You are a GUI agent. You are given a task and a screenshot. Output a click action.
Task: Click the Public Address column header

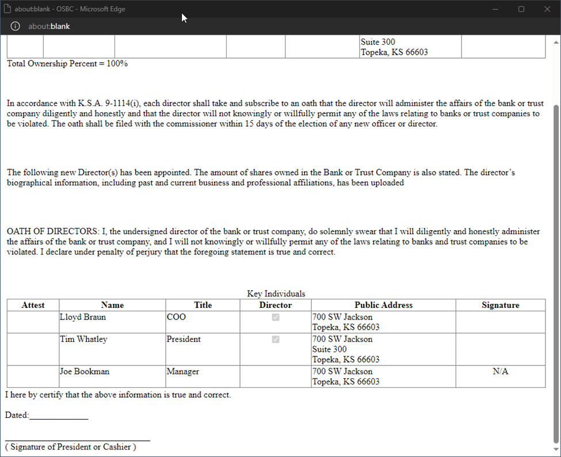click(x=383, y=305)
